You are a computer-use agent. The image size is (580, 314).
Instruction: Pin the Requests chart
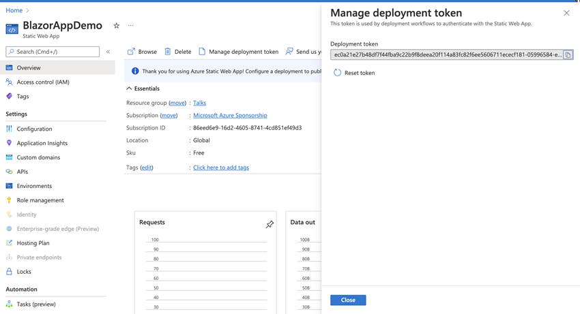click(270, 224)
